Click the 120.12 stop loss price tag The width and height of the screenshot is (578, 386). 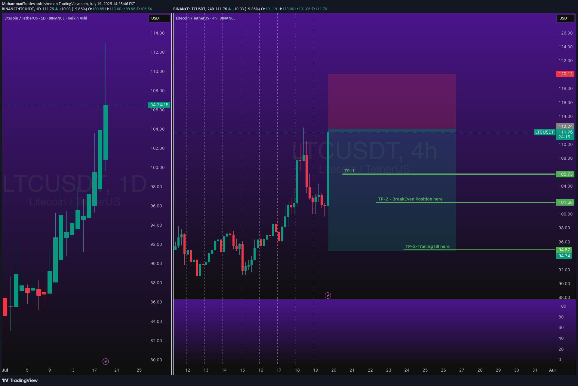(x=565, y=74)
